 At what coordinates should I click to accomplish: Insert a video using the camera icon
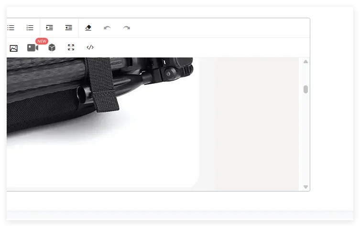click(33, 48)
